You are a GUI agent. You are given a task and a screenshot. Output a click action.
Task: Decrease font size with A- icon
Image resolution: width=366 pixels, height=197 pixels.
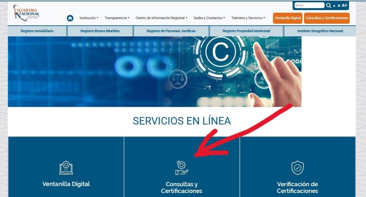[x=335, y=6]
